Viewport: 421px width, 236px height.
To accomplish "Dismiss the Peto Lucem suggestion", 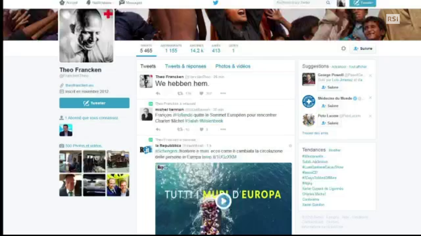I will 370,116.
